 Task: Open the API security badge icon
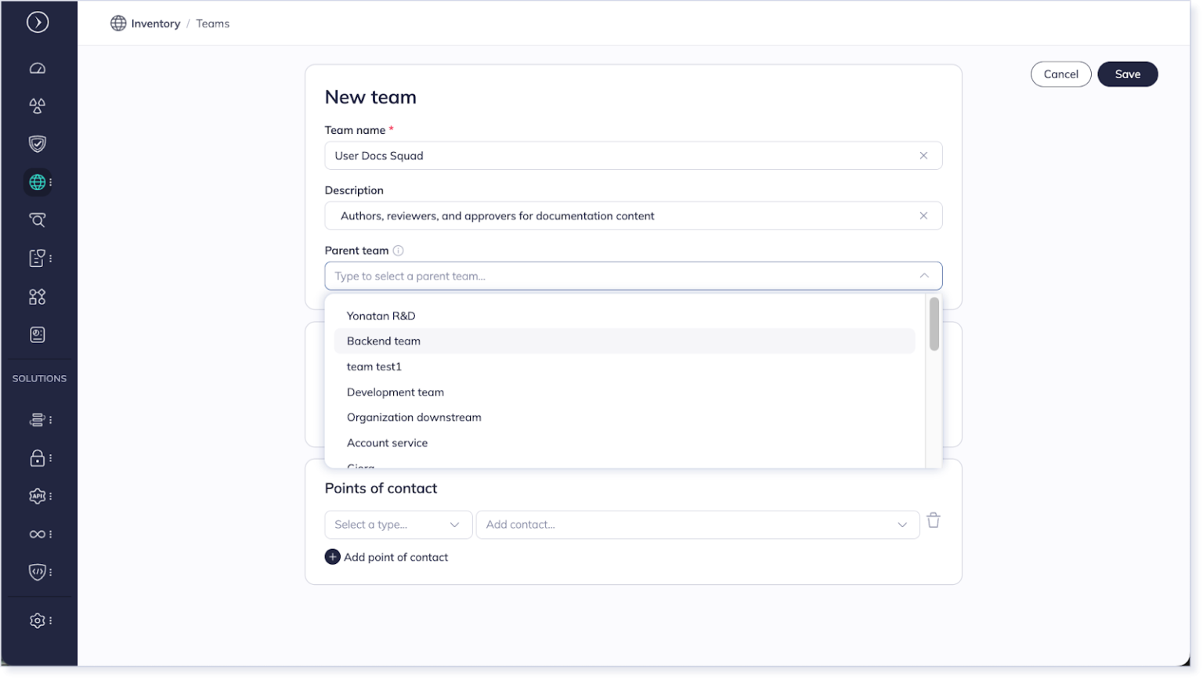(x=36, y=496)
